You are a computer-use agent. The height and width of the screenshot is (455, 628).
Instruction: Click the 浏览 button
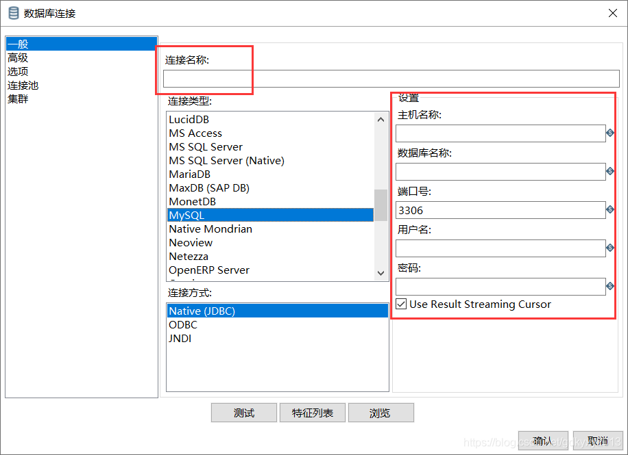click(381, 413)
